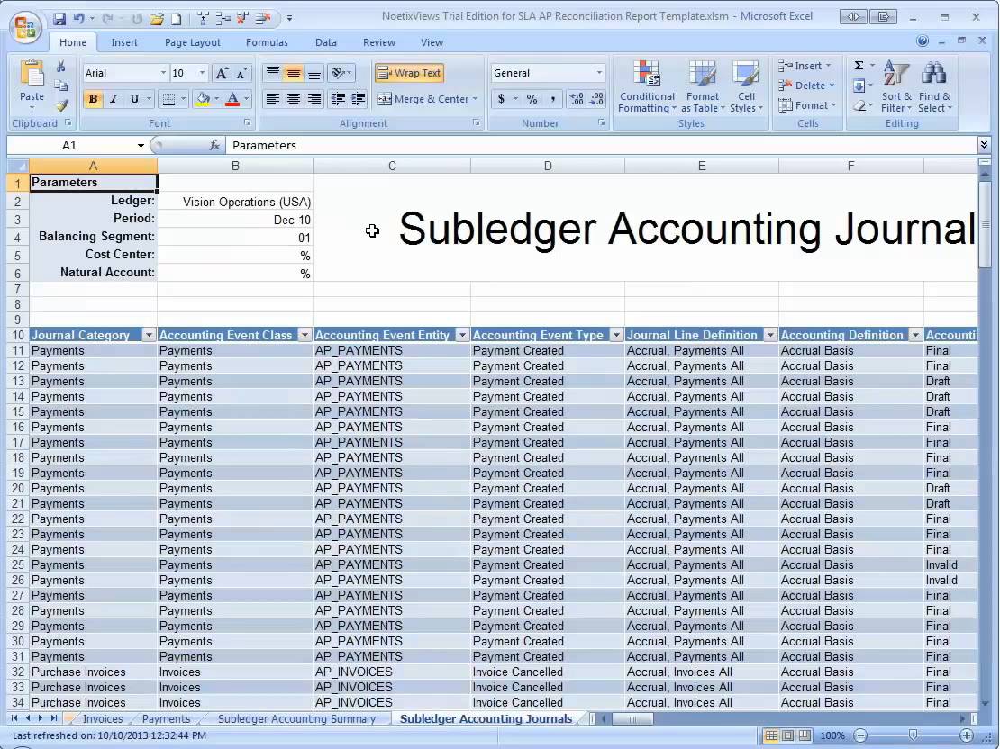Open the Payments sheet tab

pos(166,718)
